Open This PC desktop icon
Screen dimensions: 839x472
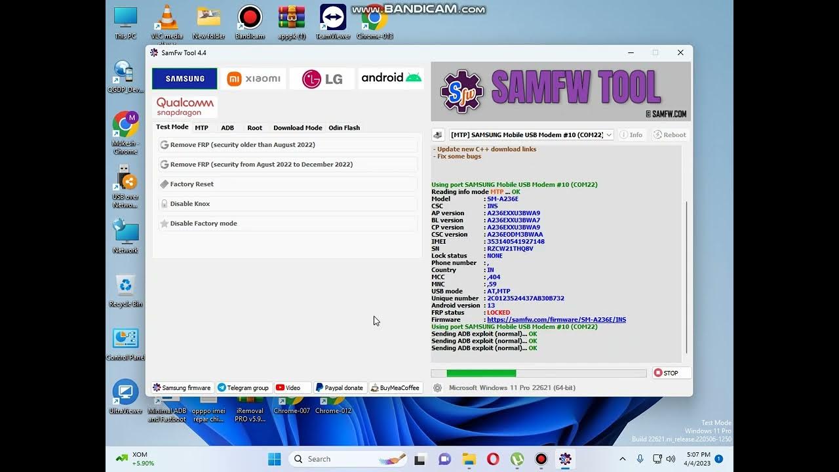pos(125,22)
